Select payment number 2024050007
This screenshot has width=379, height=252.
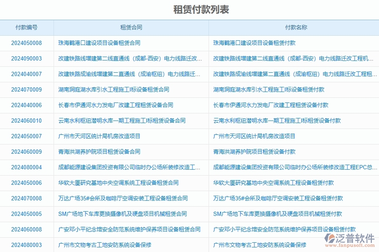point(26,136)
